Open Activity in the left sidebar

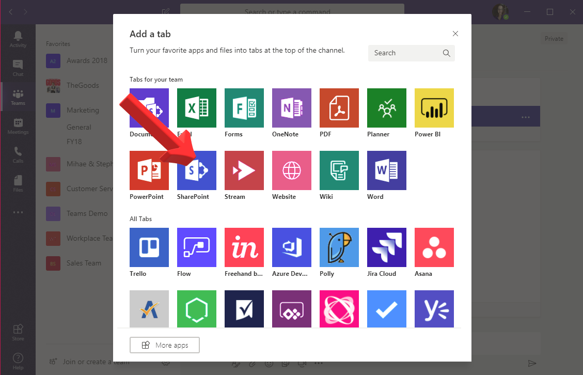(18, 39)
